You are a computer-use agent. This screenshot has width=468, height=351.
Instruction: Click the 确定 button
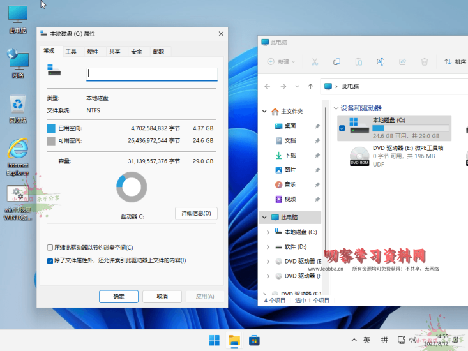click(x=119, y=296)
